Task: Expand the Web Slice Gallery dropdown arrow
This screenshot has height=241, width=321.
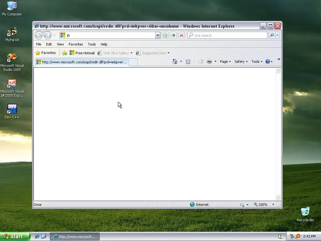Action: point(131,53)
